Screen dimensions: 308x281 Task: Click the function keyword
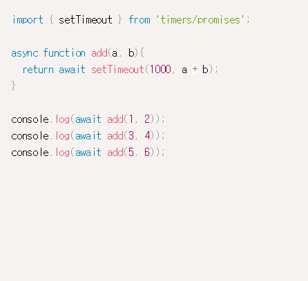click(64, 52)
